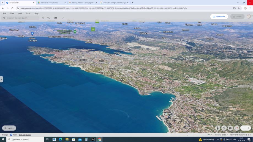
Task: Open Microsoft Edge from the taskbar
Action: pyautogui.click(x=61, y=140)
